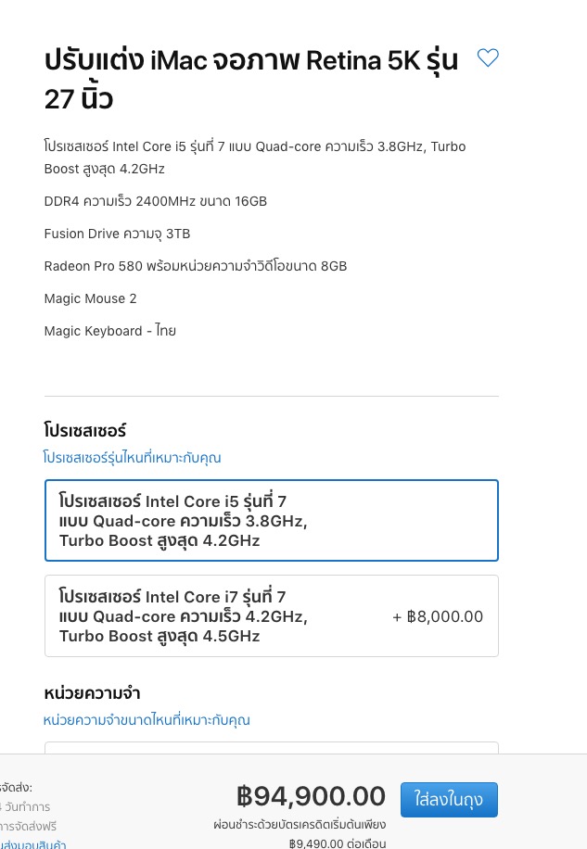The width and height of the screenshot is (587, 849).
Task: Select the first partially visible memory option box
Action: click(x=271, y=748)
